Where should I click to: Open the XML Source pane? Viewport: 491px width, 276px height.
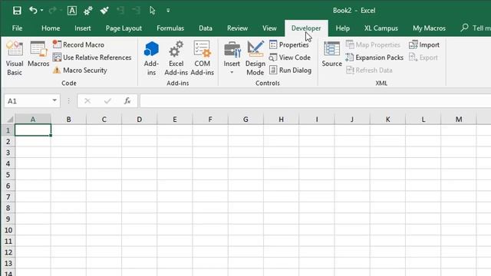(x=331, y=54)
